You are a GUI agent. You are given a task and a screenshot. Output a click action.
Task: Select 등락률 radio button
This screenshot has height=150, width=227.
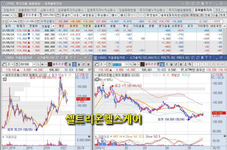159,15
